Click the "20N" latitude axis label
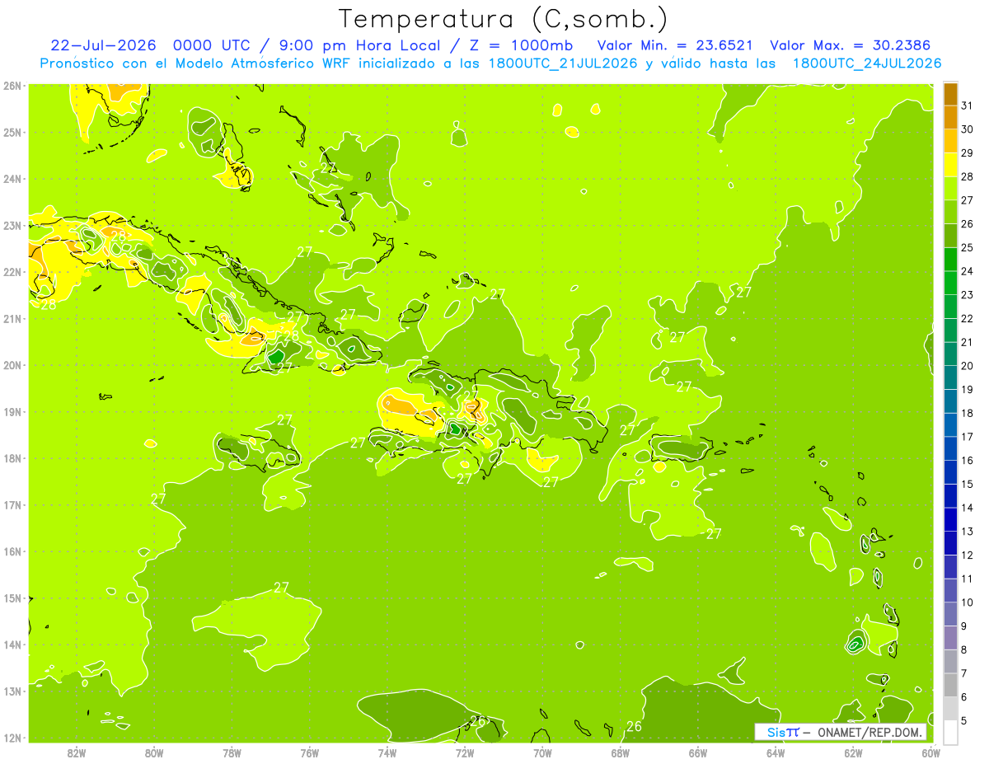This screenshot has height=764, width=989. [x=12, y=365]
